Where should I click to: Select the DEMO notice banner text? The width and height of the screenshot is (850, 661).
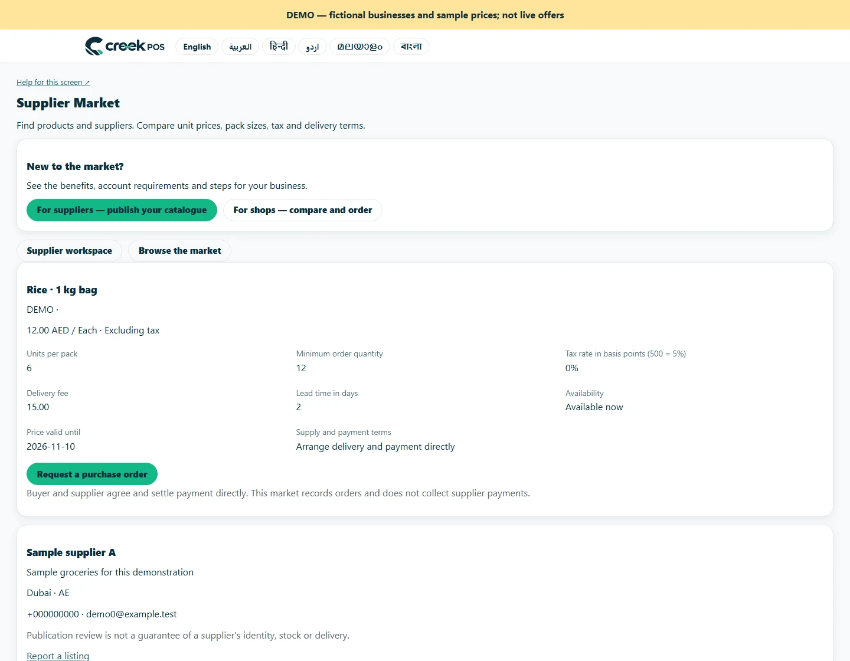[x=425, y=15]
